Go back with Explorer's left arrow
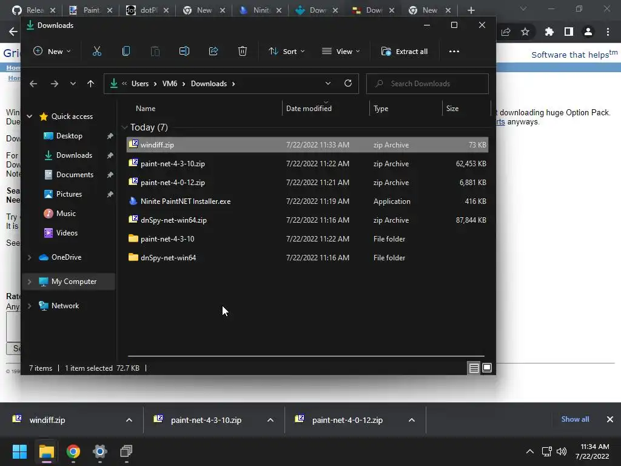 pyautogui.click(x=33, y=84)
